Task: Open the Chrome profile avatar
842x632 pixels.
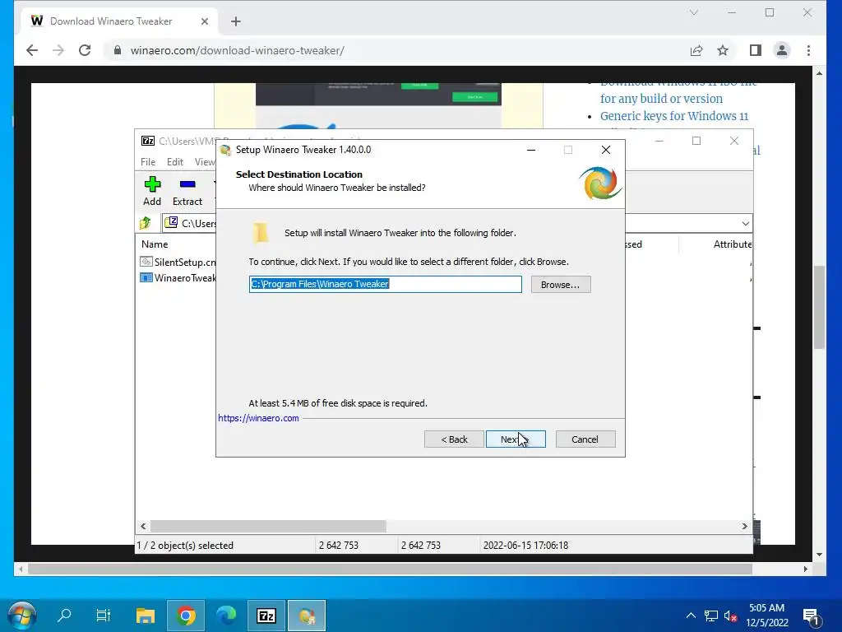Action: point(782,50)
